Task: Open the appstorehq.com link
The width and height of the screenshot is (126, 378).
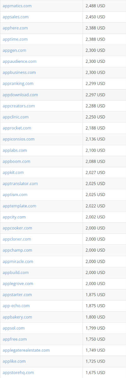Action: click(18, 373)
